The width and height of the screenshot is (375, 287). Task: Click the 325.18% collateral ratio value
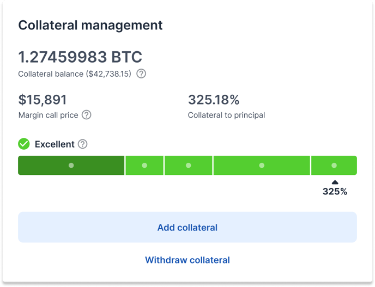(214, 100)
